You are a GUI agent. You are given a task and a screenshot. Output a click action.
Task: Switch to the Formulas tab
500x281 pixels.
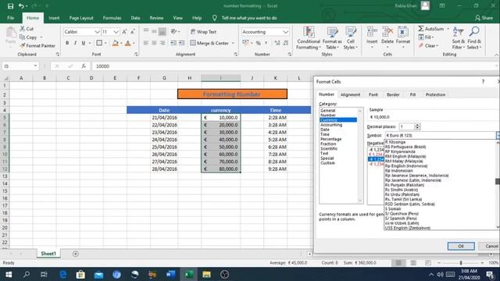pyautogui.click(x=112, y=18)
